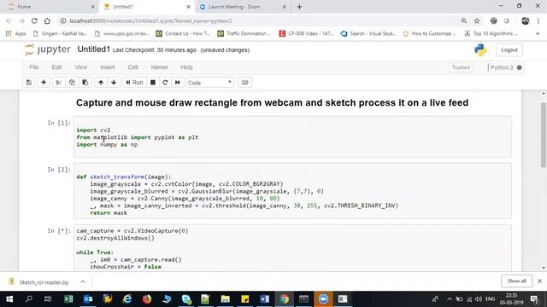Click the Trusted notebook indicator
The height and width of the screenshot is (307, 547).
461,67
